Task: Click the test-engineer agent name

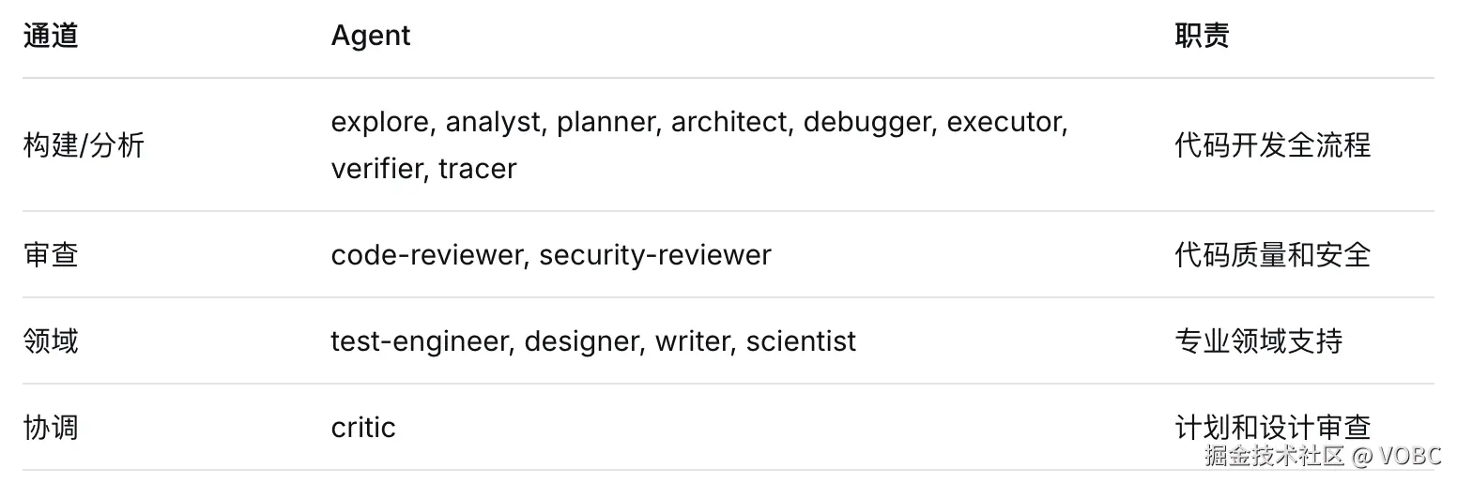Action: click(419, 340)
